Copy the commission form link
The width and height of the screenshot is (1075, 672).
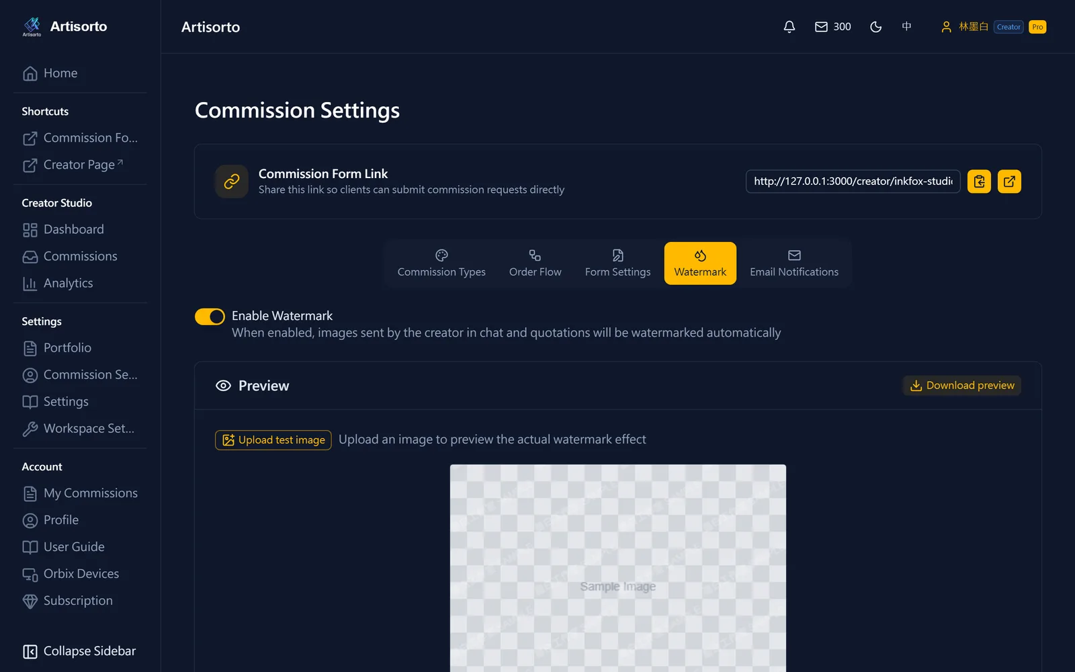coord(979,181)
